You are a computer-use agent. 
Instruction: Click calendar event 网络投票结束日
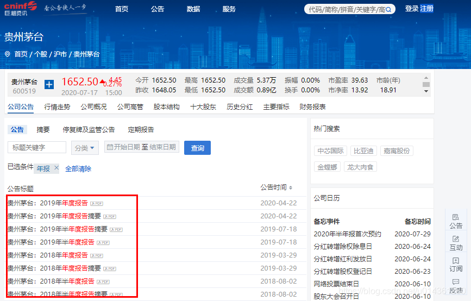pyautogui.click(x=336, y=284)
